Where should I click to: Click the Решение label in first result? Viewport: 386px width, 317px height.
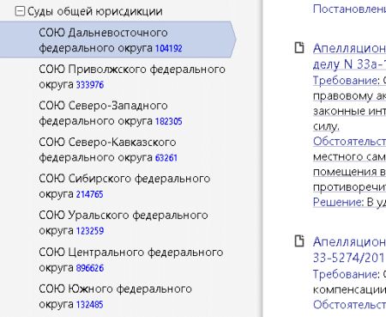coord(338,202)
